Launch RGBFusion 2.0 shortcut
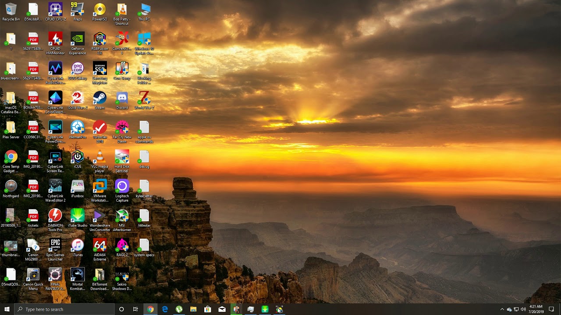 coord(99,43)
